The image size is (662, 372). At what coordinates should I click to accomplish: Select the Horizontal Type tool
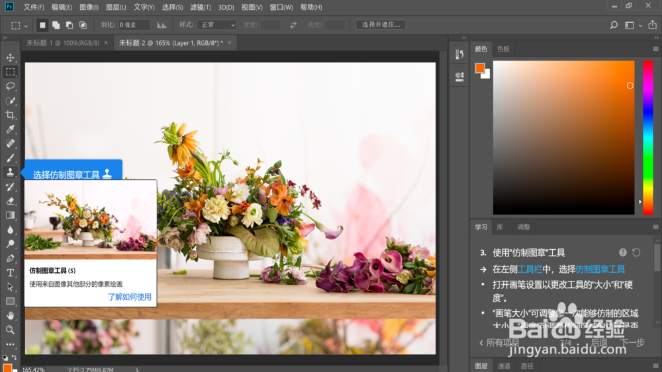tap(10, 273)
